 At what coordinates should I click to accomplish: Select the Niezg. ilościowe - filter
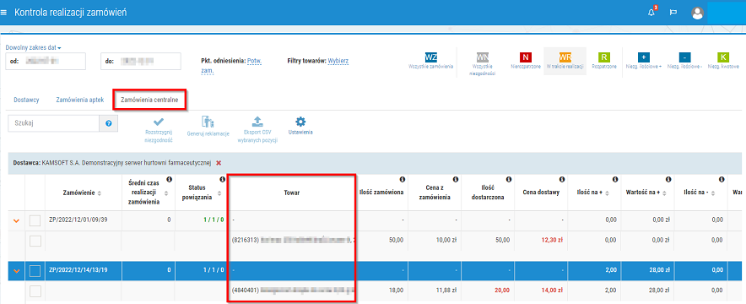(x=684, y=61)
